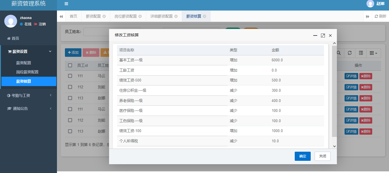
Task: Toggle table card view icon
Action: pyautogui.click(x=361, y=53)
